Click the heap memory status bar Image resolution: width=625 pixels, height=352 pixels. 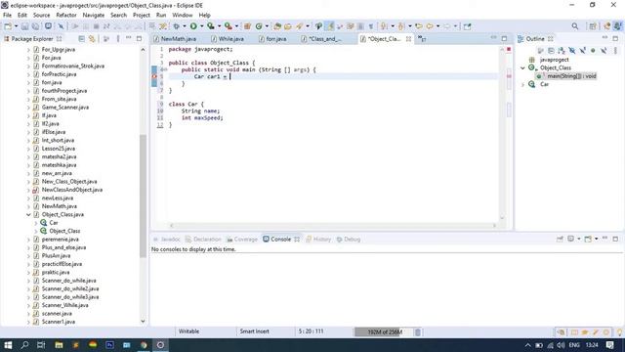pos(383,332)
